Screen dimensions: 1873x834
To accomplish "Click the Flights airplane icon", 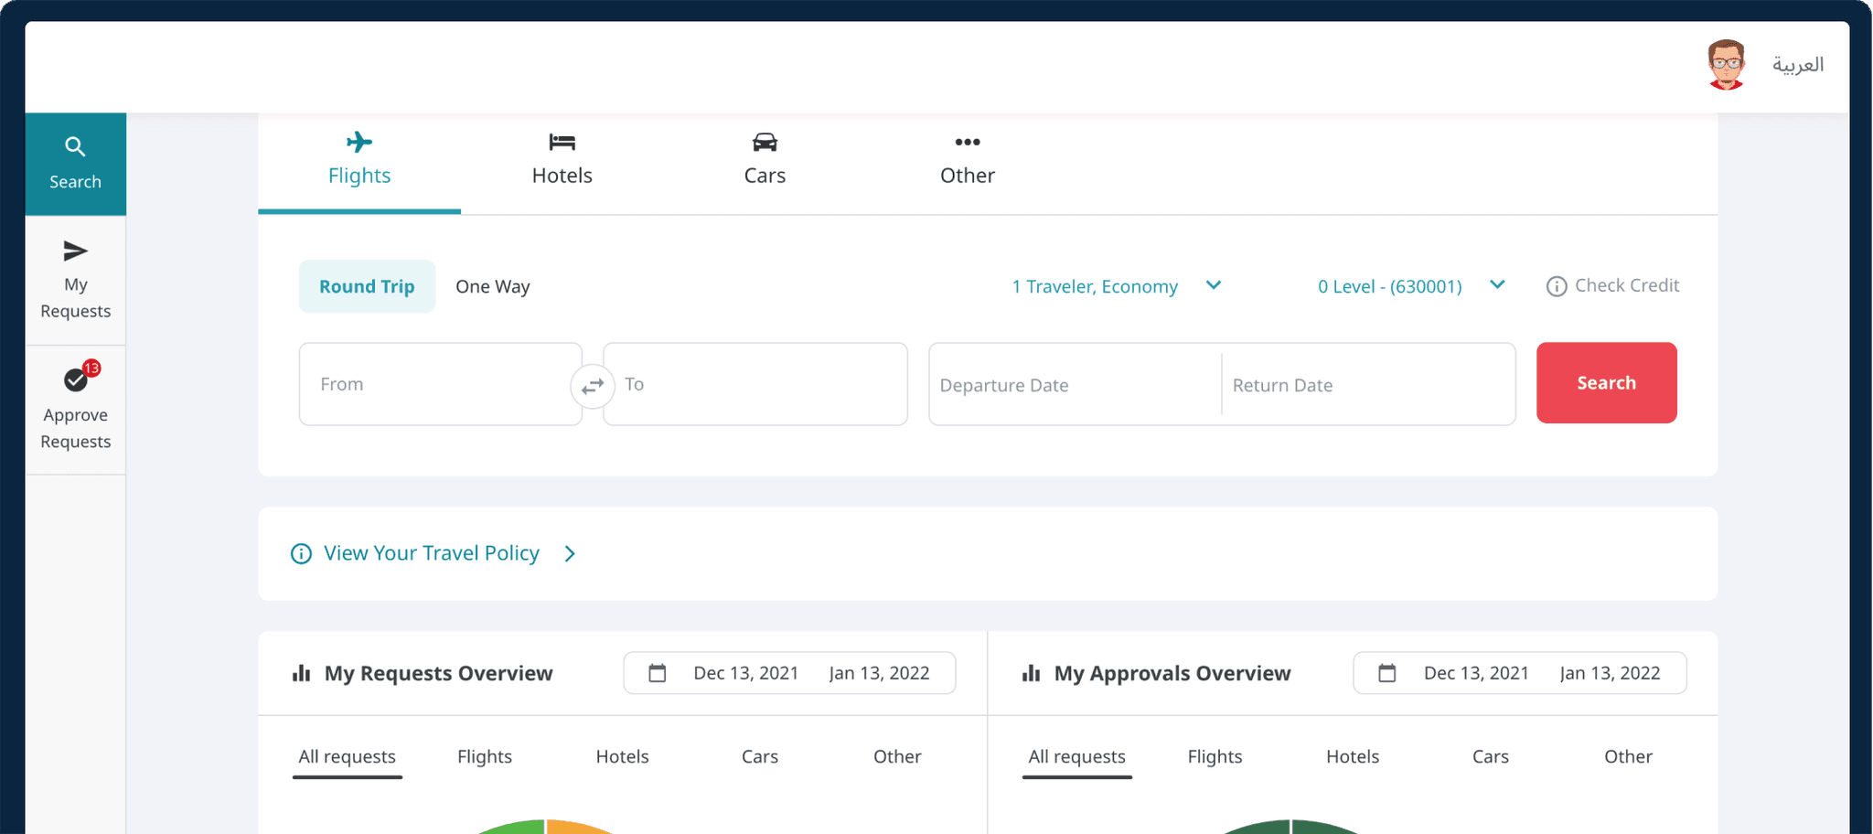I will click(359, 142).
